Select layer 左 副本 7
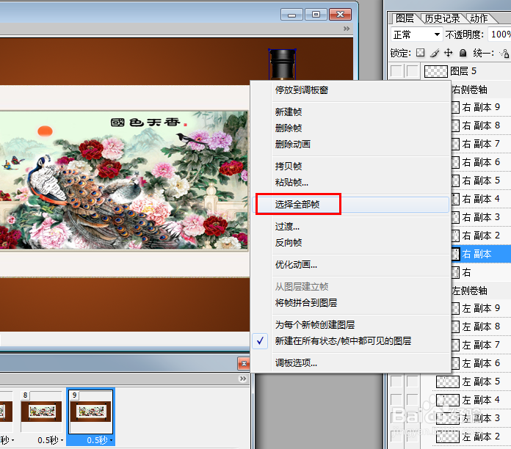511x449 pixels. point(481,345)
